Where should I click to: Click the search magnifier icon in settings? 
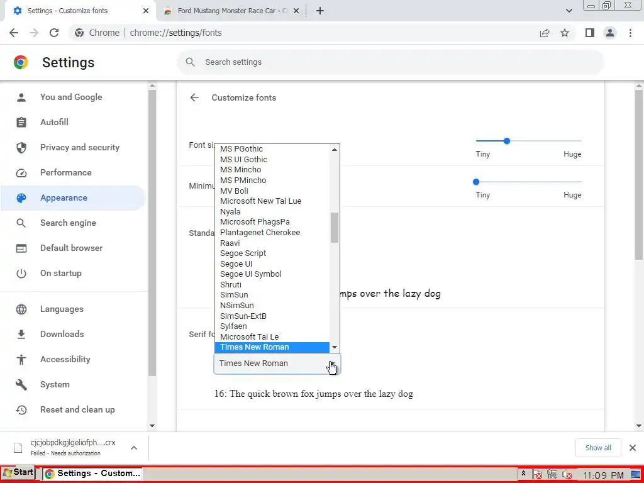point(190,62)
